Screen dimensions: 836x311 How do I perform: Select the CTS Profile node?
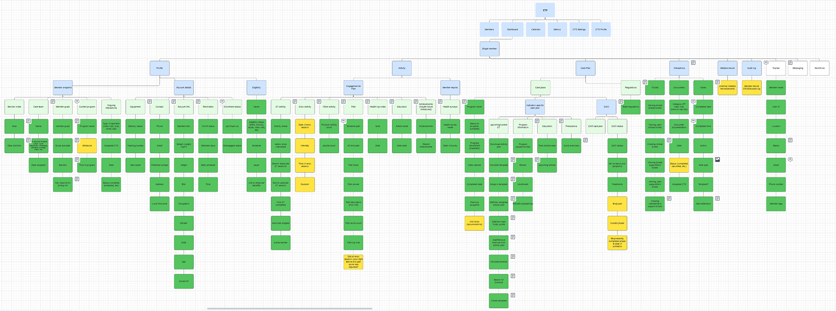click(x=601, y=30)
